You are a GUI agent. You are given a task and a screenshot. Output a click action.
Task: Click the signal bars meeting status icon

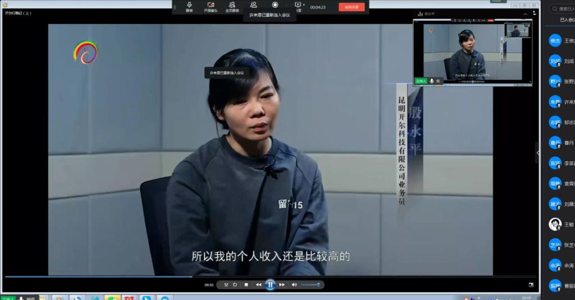tap(420, 14)
